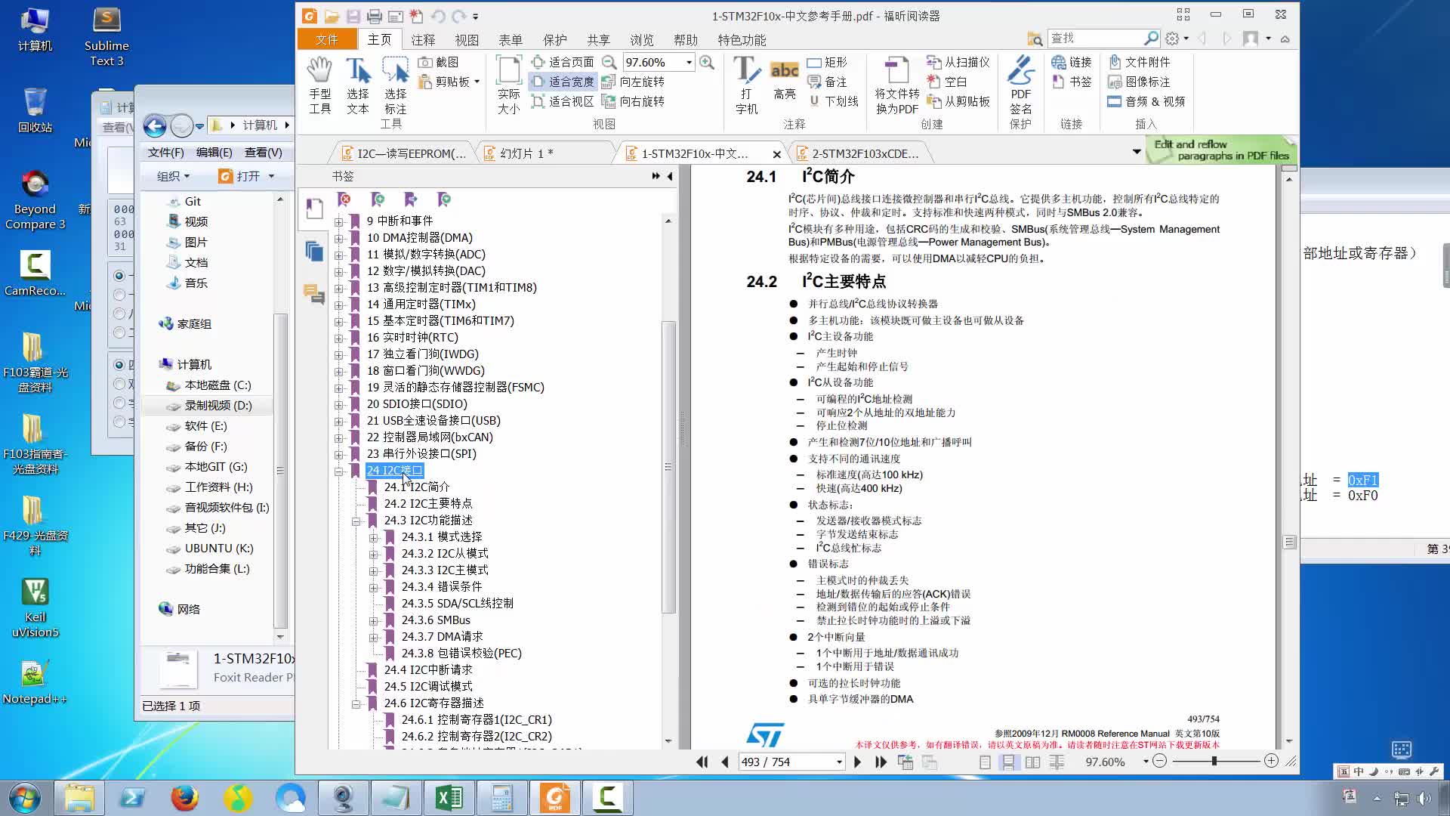Select the Underline (下划线) tool
The height and width of the screenshot is (816, 1450).
[x=833, y=101]
